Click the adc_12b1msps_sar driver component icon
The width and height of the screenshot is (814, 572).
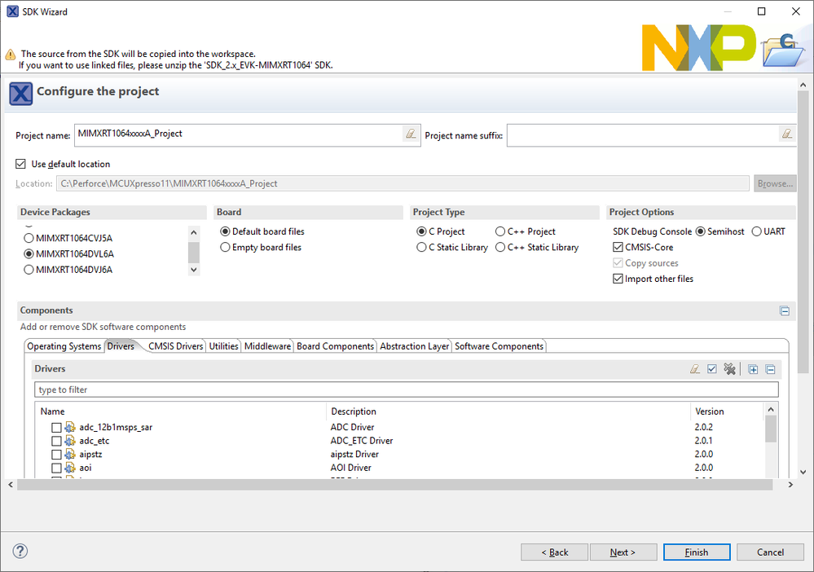point(70,427)
